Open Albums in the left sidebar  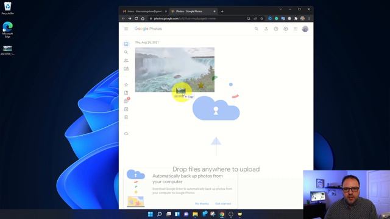click(126, 92)
